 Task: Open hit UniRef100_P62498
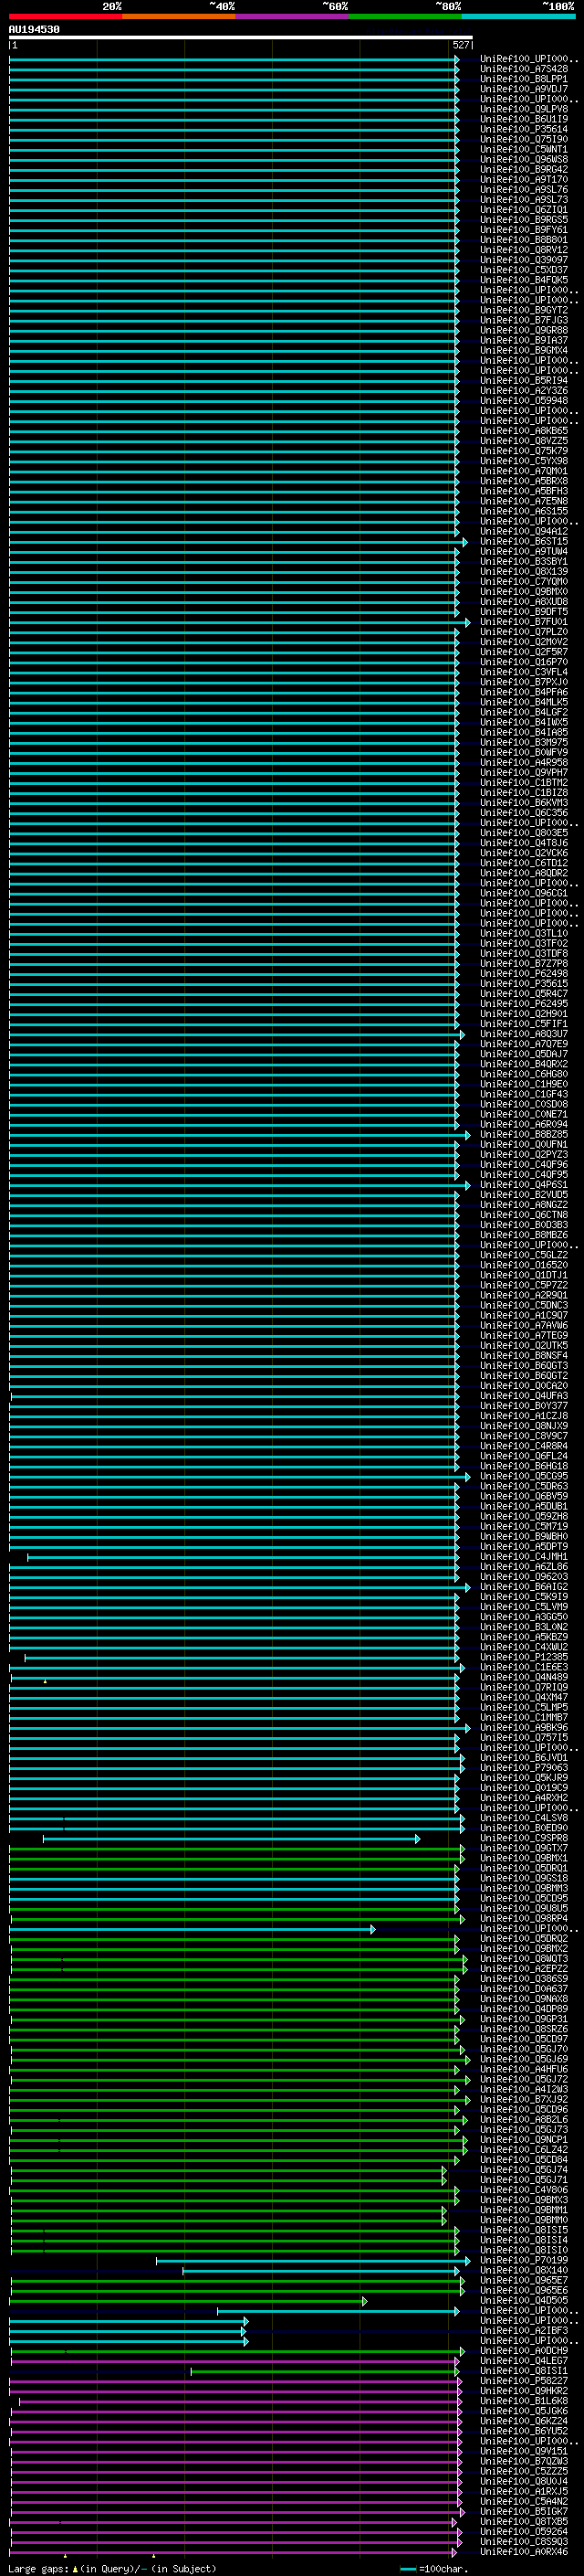524,973
